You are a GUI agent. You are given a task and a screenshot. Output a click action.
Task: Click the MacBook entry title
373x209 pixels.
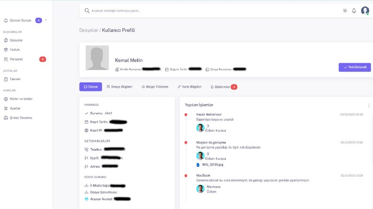pyautogui.click(x=203, y=176)
